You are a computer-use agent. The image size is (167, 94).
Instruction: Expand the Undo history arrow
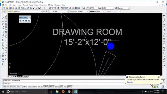(x=43, y=8)
